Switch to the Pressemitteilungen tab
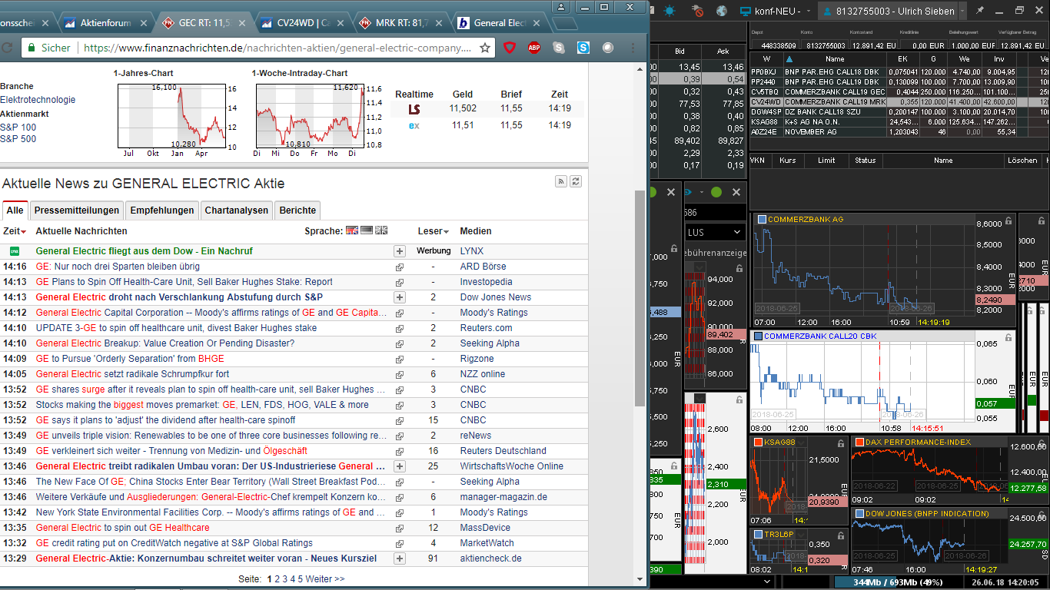Screen dimensions: 1050x590 click(x=76, y=210)
